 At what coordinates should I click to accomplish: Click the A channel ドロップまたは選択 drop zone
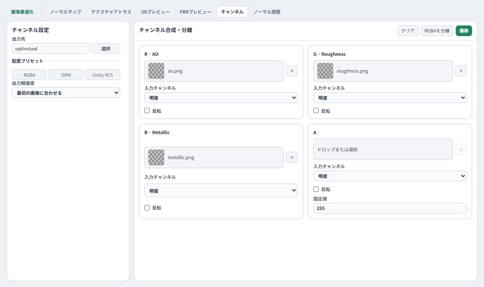coord(383,149)
